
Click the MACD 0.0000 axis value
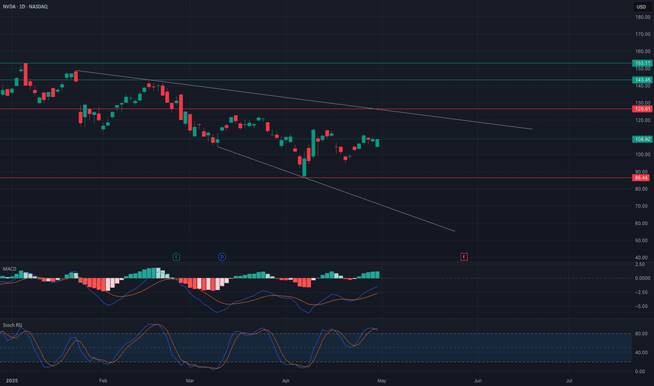642,278
